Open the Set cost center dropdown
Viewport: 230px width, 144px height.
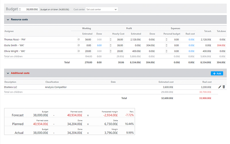tap(102, 9)
